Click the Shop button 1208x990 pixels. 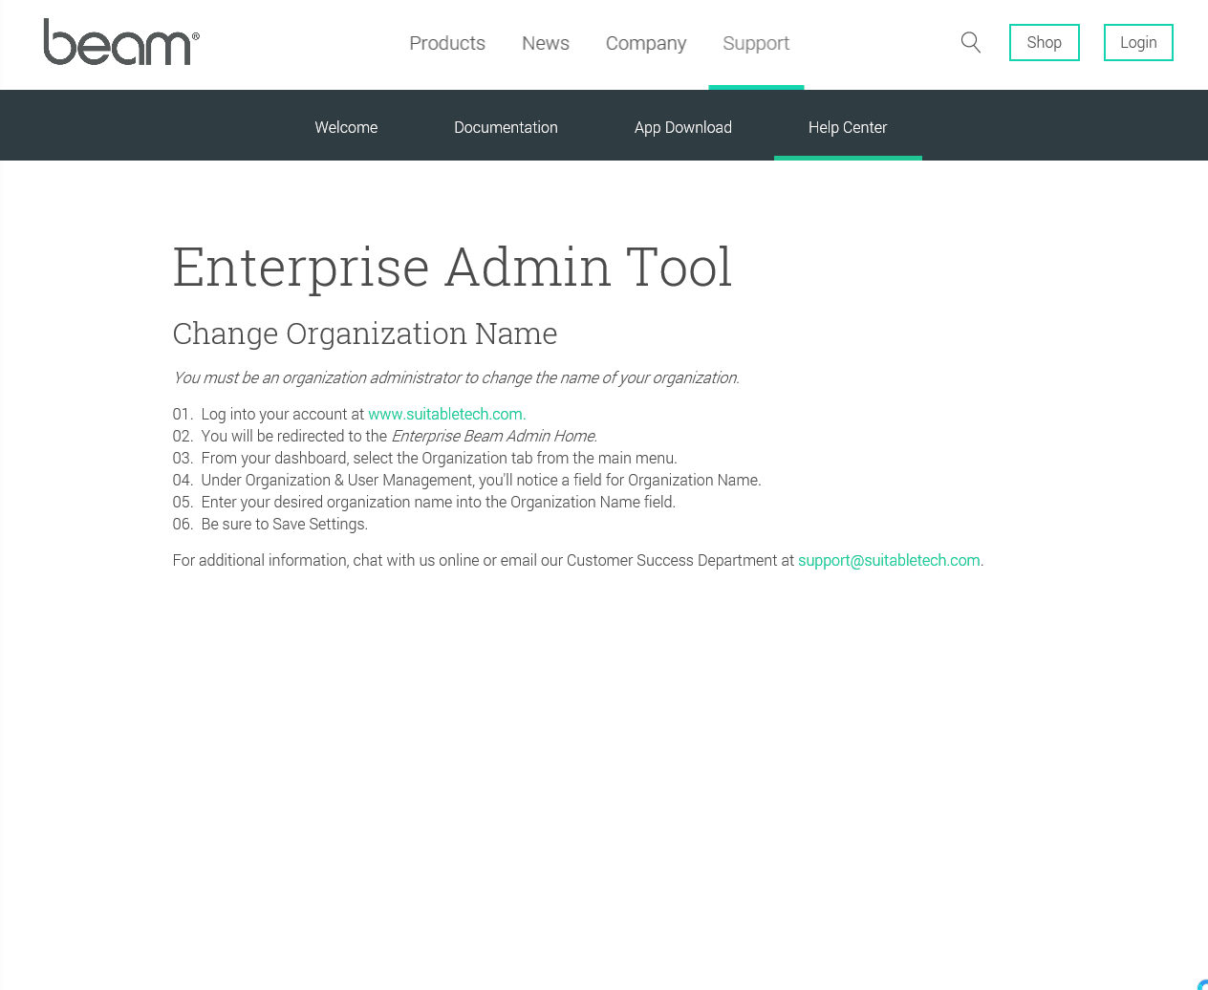coord(1045,42)
